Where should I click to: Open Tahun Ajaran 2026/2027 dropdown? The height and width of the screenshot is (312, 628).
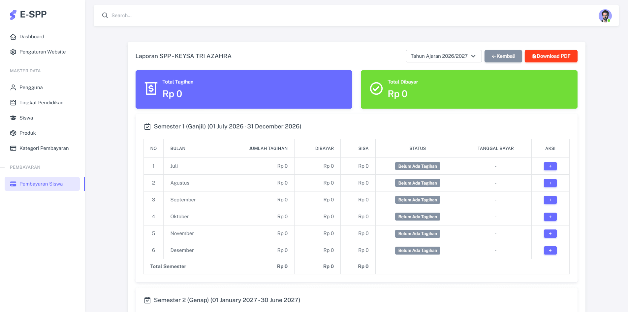pos(444,56)
